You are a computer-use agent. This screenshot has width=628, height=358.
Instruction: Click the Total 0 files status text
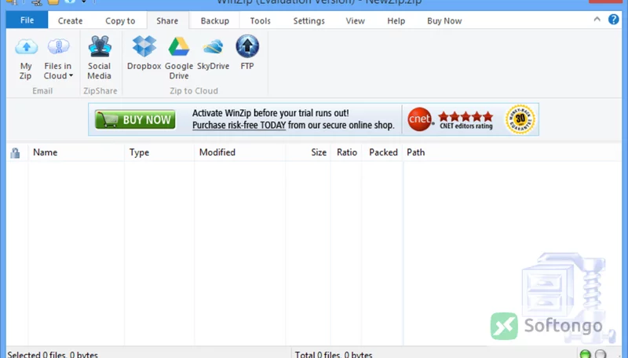[x=334, y=355]
